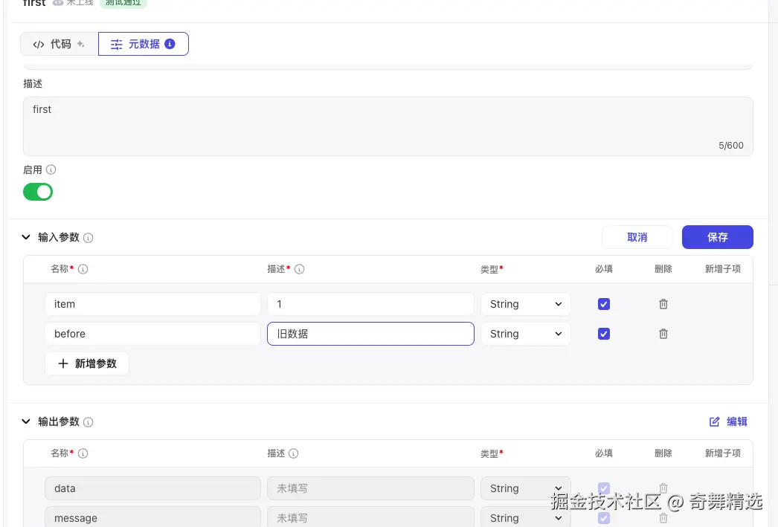
Task: Click the output name field data
Action: (x=152, y=488)
